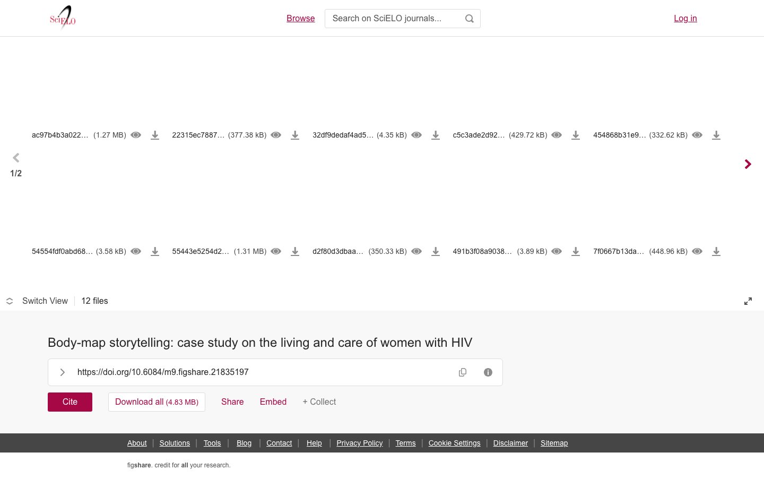
Task: Show DOI info icon details
Action: (x=488, y=372)
